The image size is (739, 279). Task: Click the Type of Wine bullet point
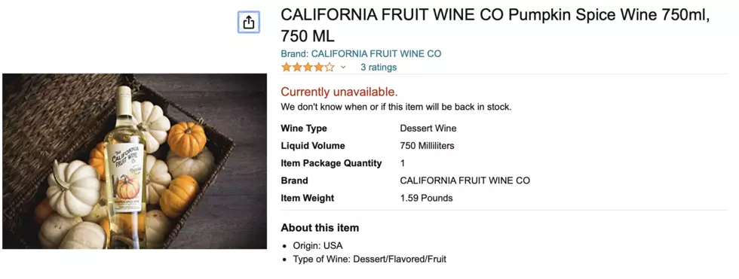pyautogui.click(x=369, y=259)
